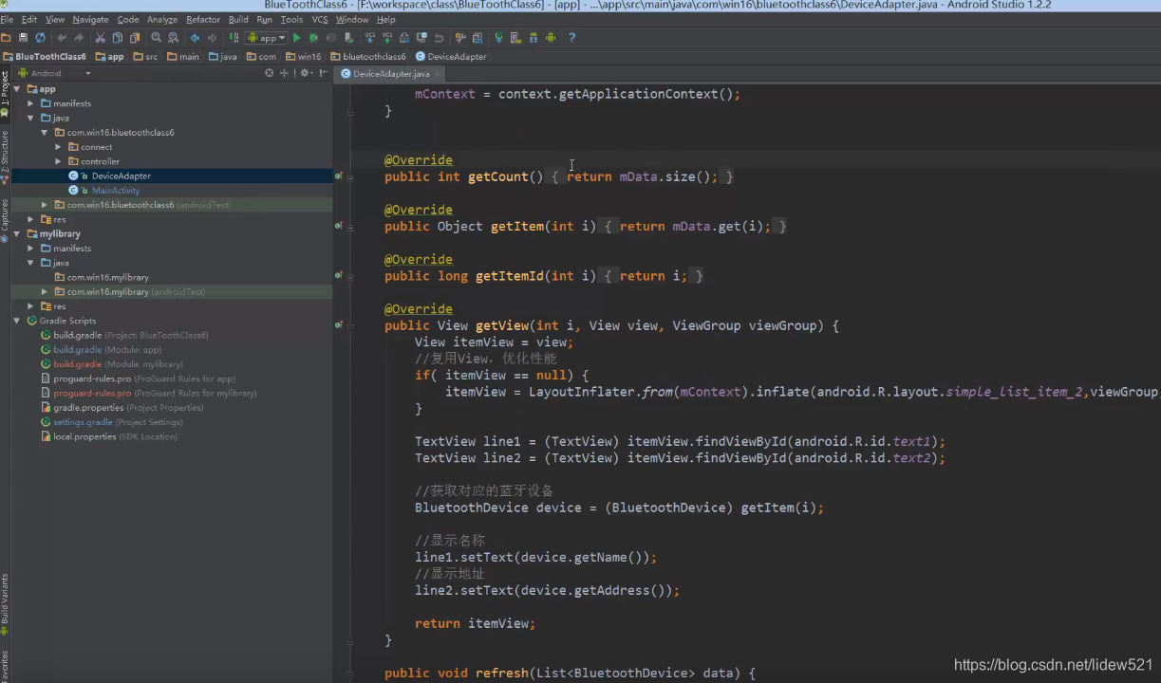1161x683 pixels.
Task: Run the app with the green play icon
Action: (297, 38)
